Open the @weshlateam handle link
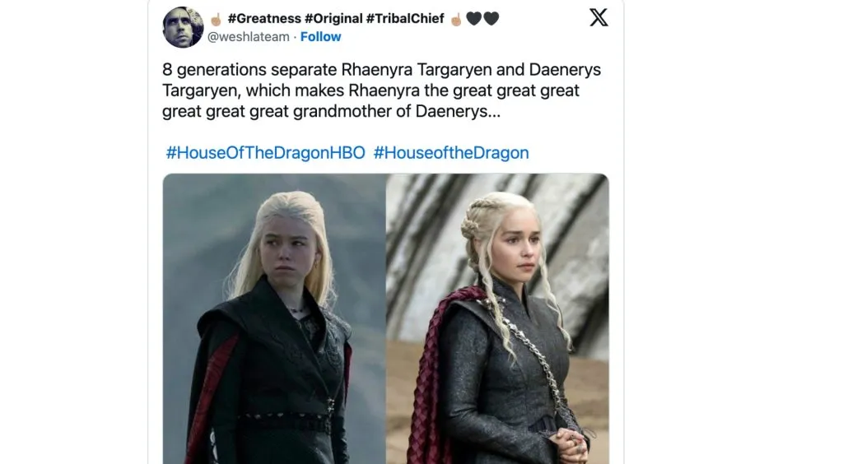Screen dimensions: 843x464 coord(249,36)
